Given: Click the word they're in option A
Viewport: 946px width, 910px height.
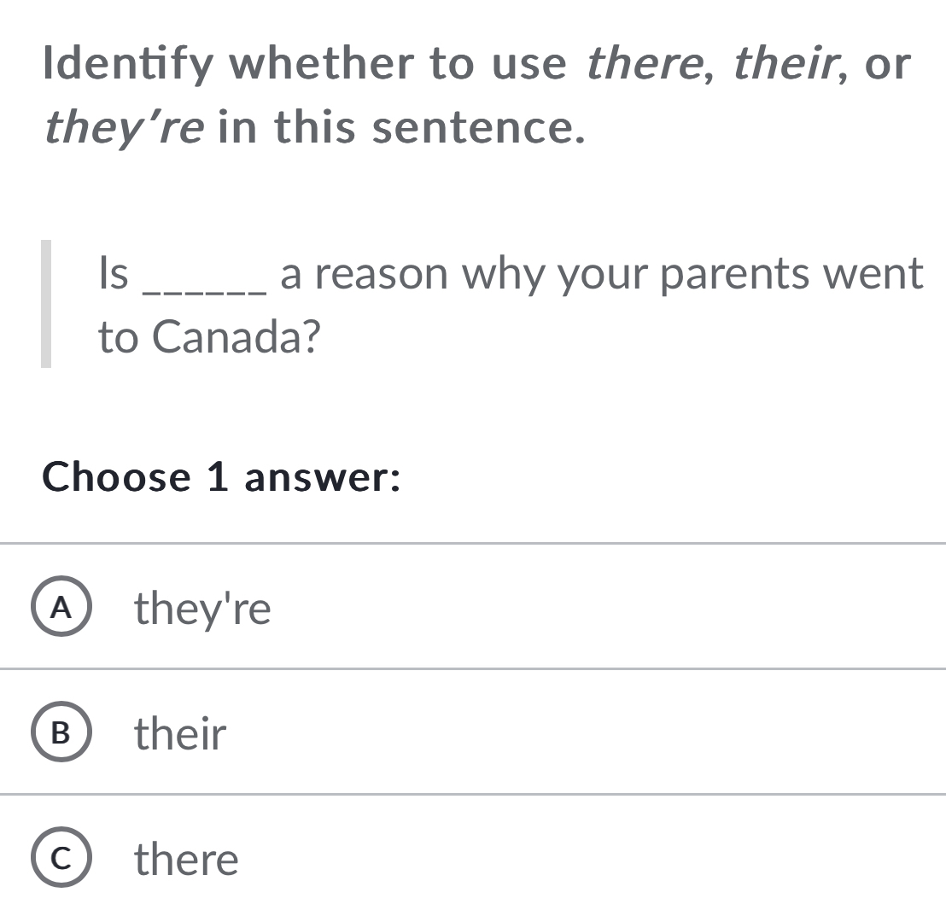Looking at the screenshot, I should point(203,608).
